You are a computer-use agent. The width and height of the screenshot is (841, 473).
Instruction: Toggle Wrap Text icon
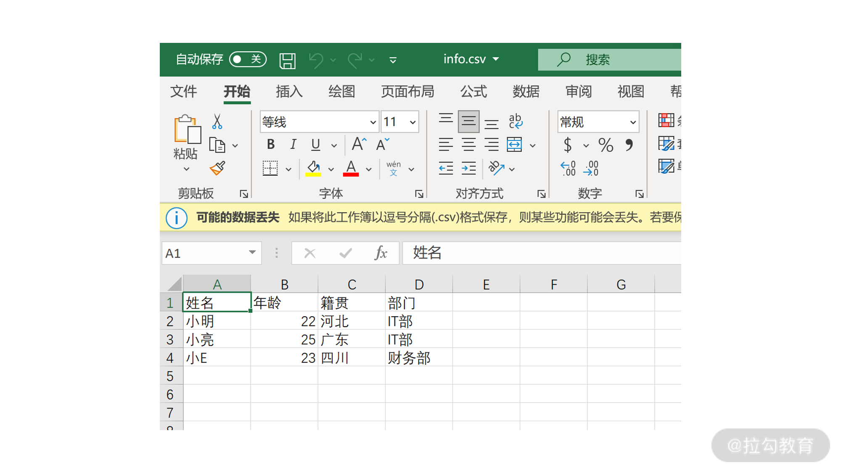click(516, 122)
